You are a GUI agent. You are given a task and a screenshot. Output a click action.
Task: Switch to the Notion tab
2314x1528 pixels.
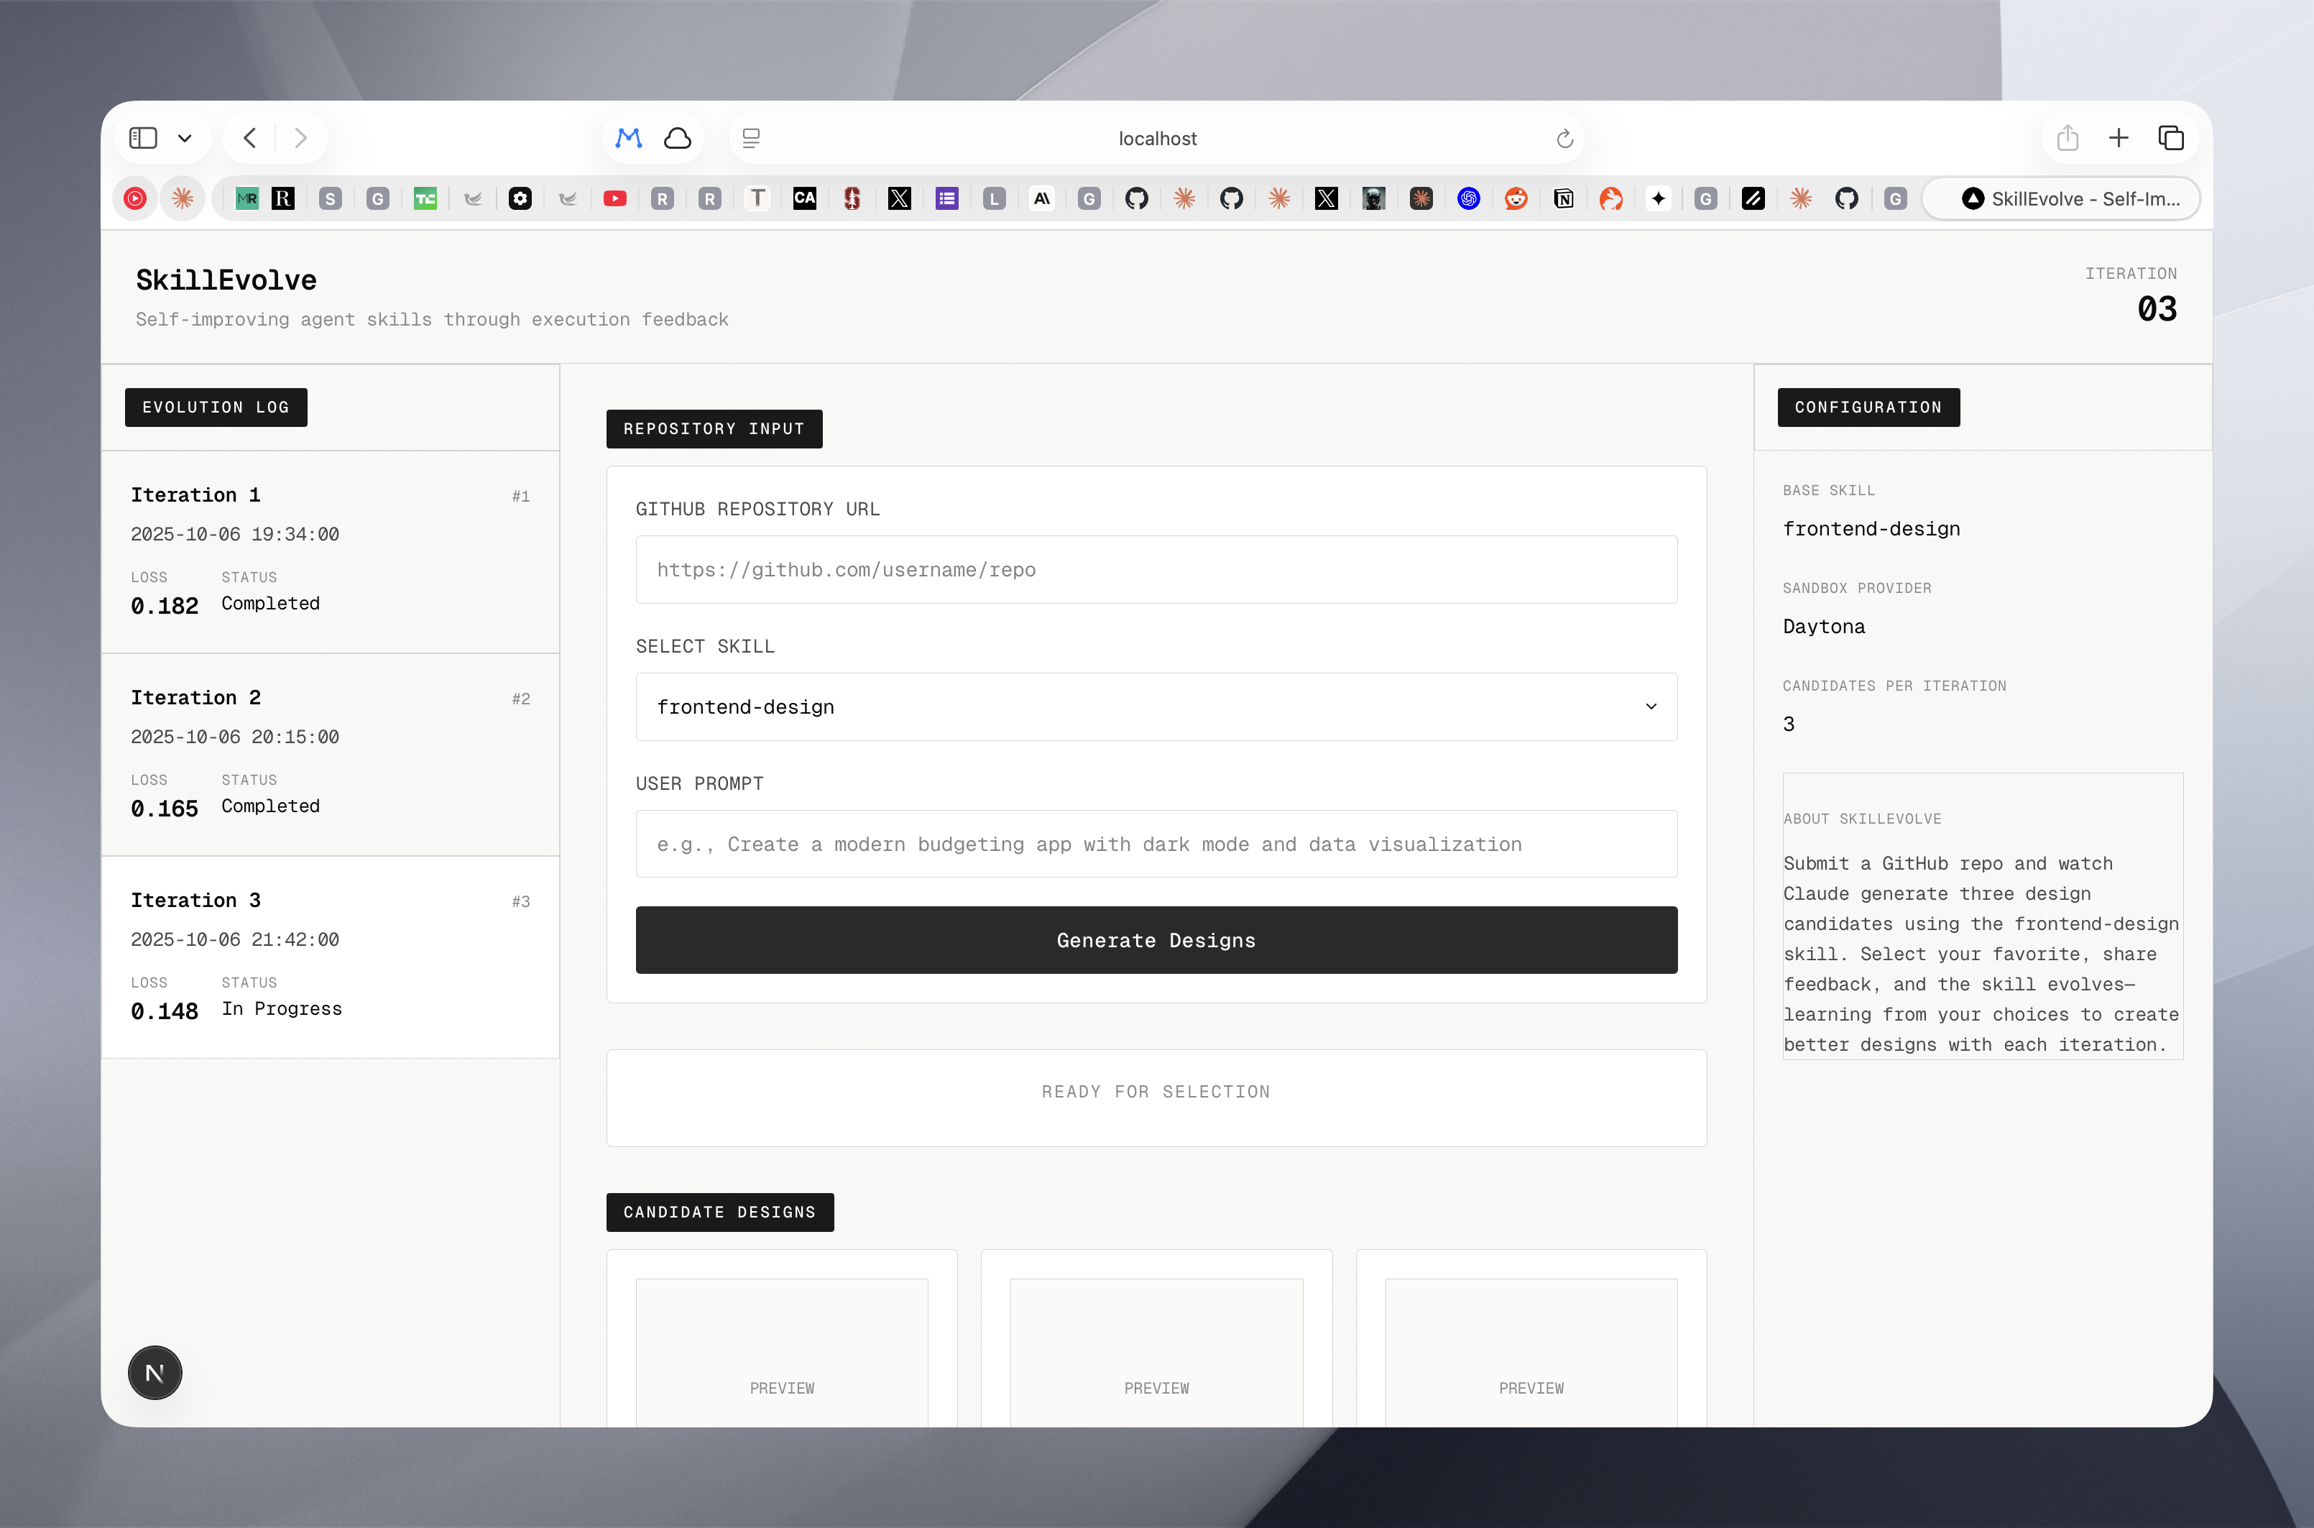1563,199
